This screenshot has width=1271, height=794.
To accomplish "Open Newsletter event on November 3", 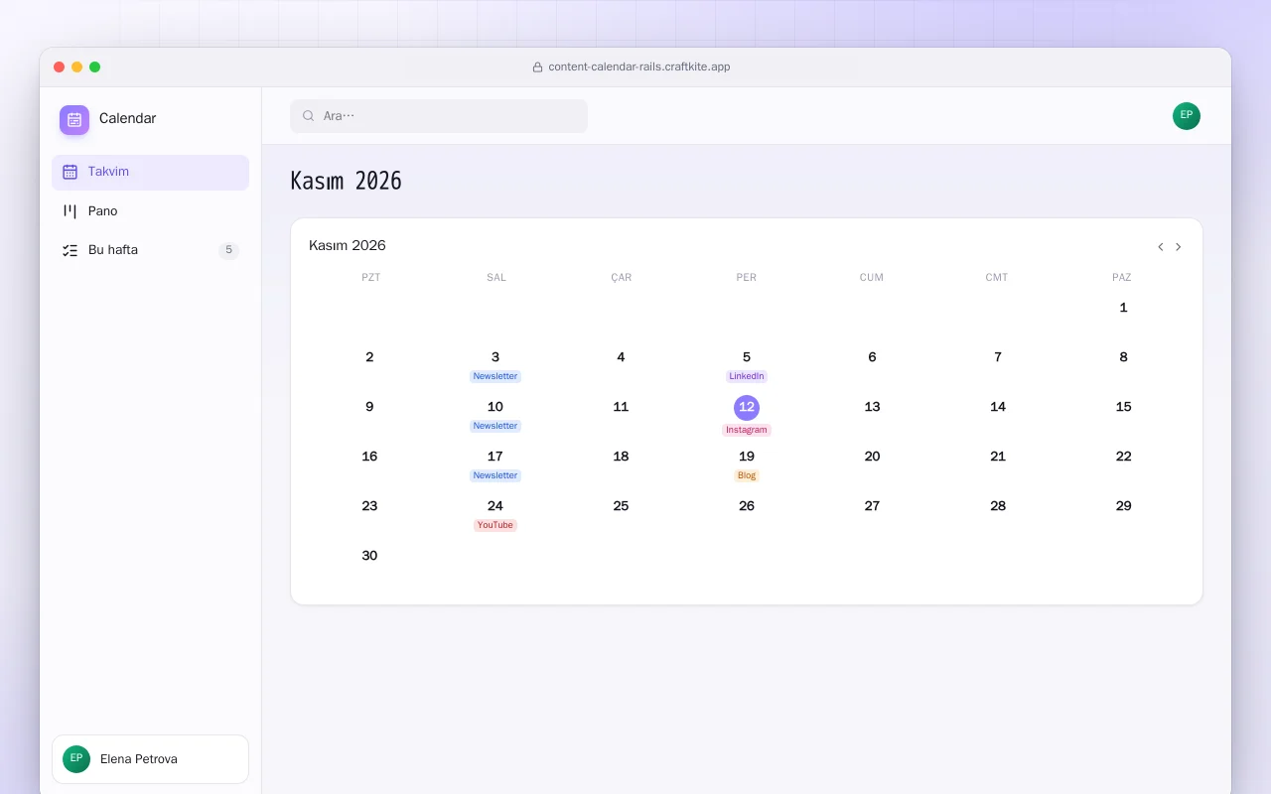I will pyautogui.click(x=495, y=376).
